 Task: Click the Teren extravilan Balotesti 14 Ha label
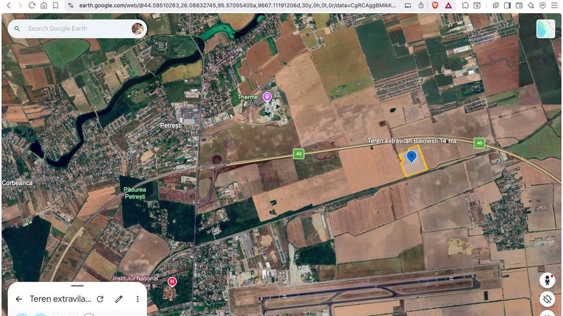(412, 141)
